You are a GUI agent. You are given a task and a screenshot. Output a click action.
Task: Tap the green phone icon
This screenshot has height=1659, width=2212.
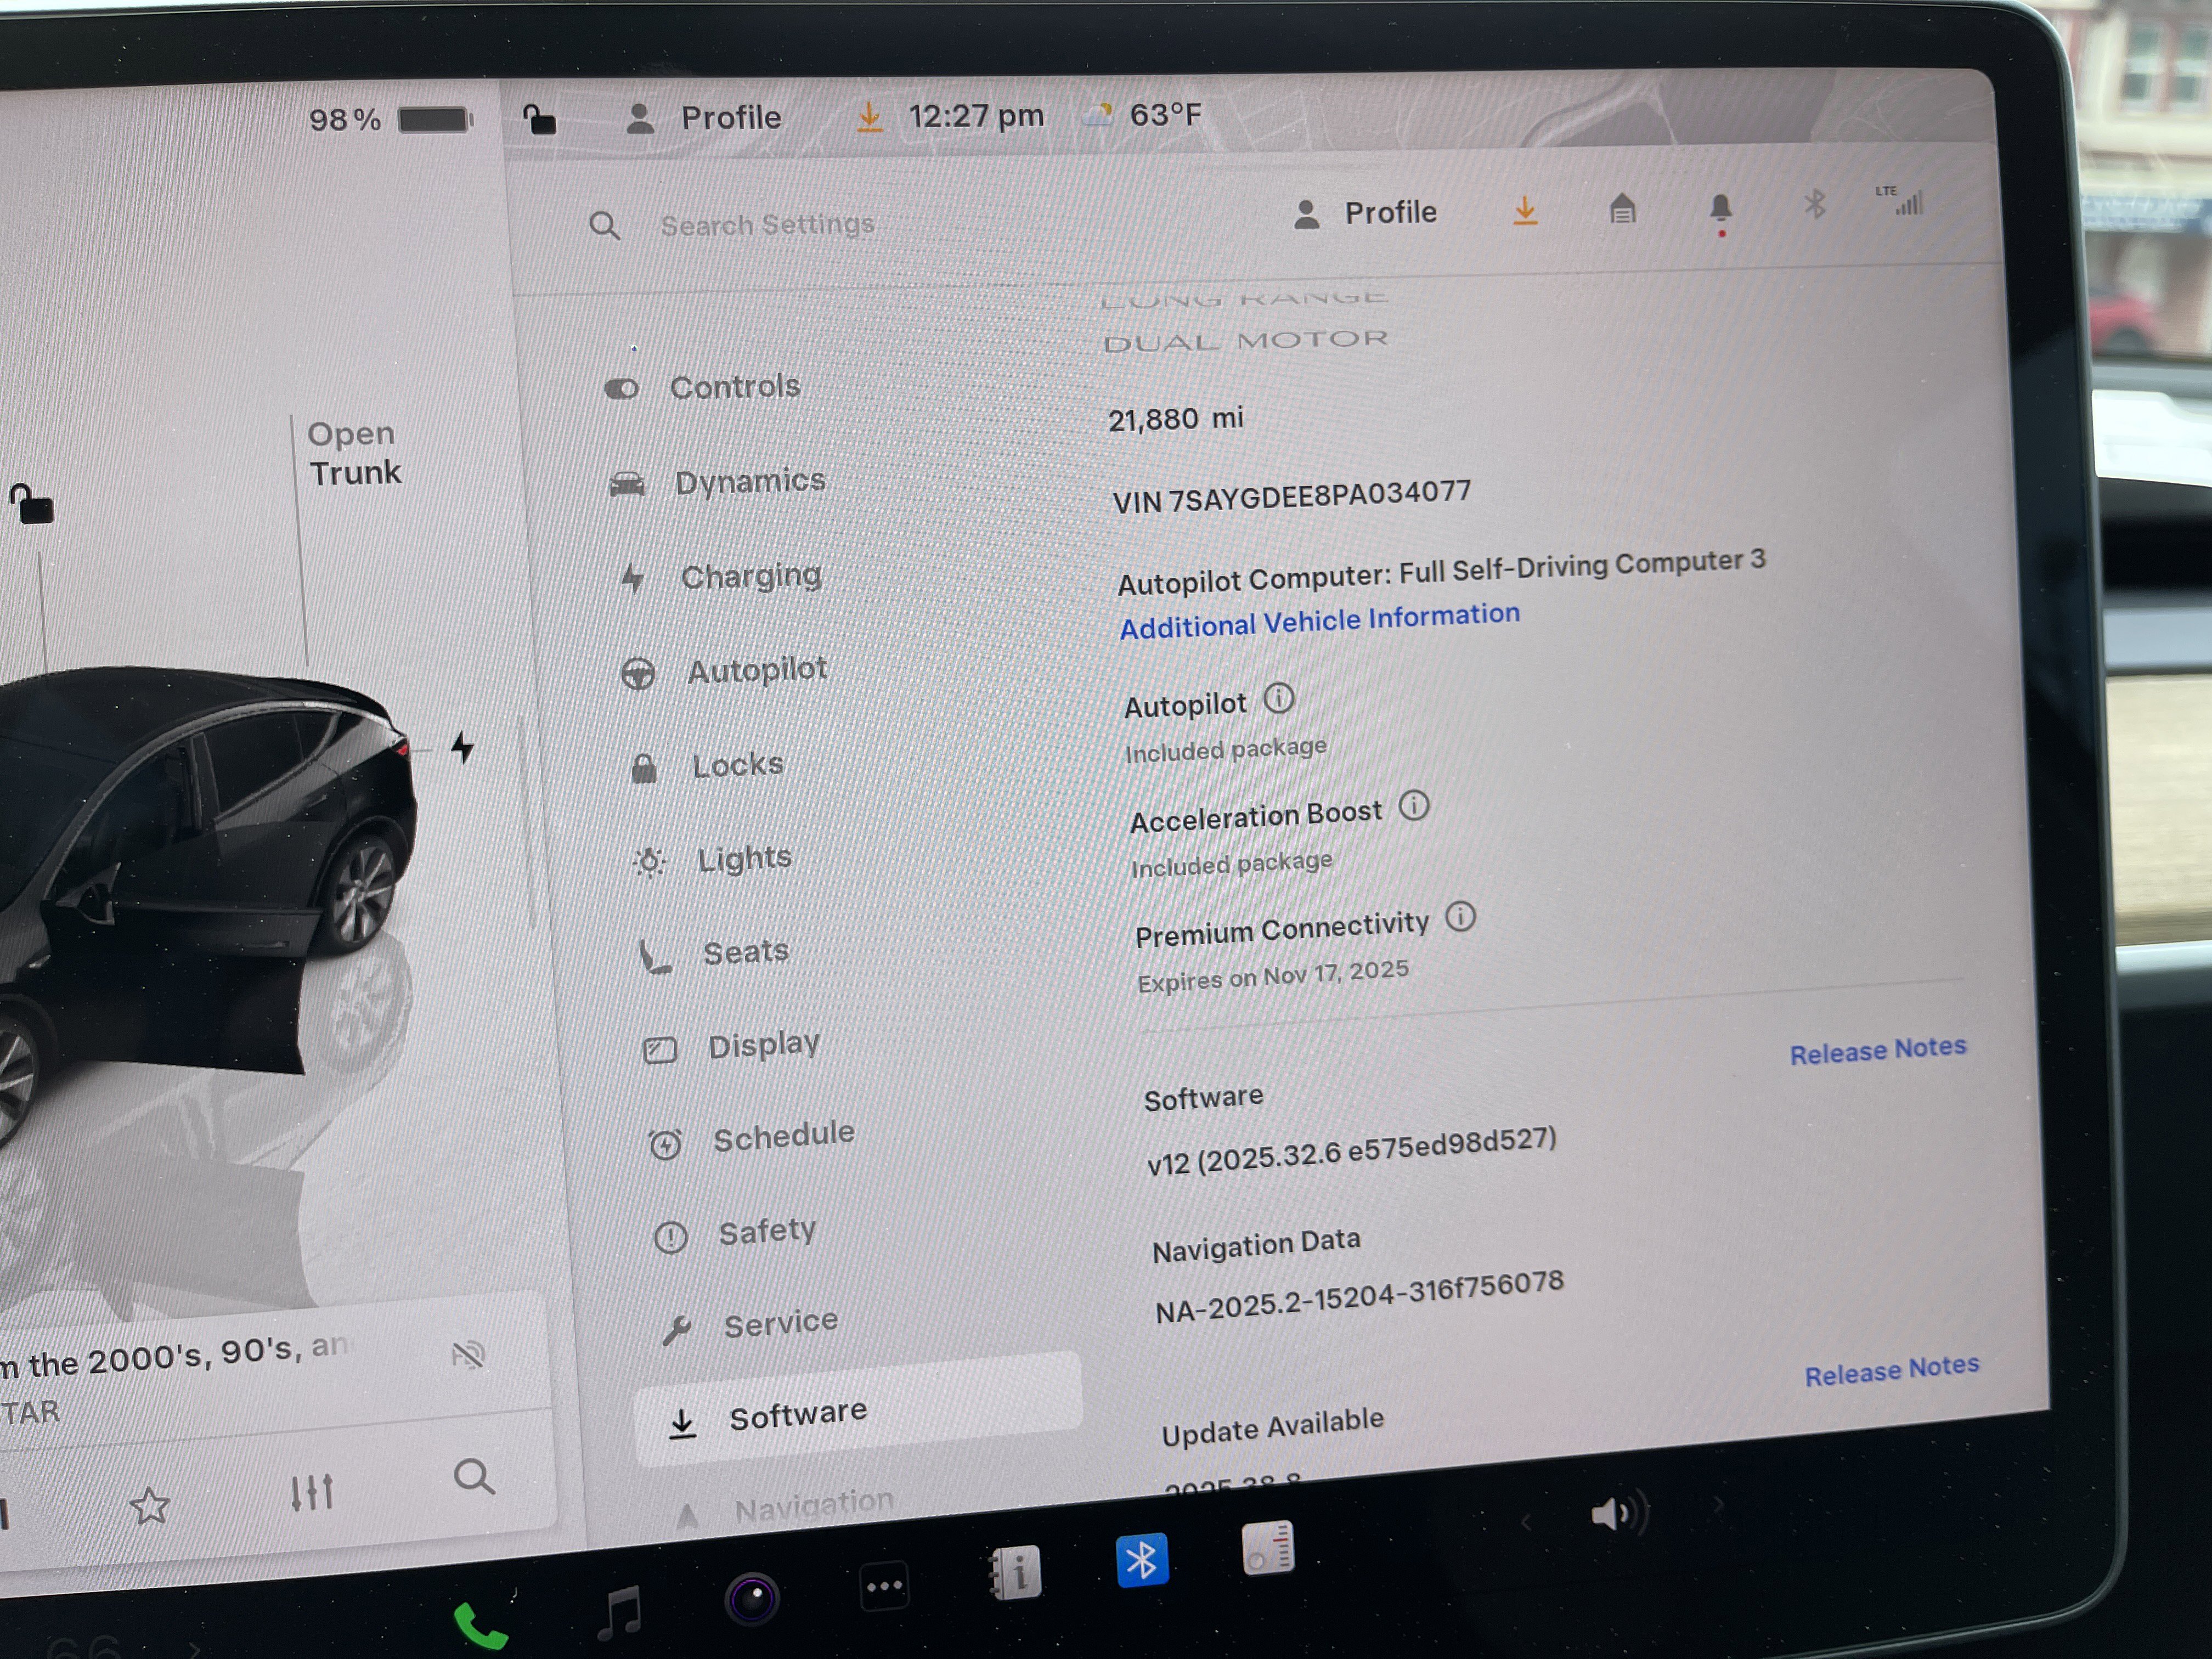coord(480,1625)
